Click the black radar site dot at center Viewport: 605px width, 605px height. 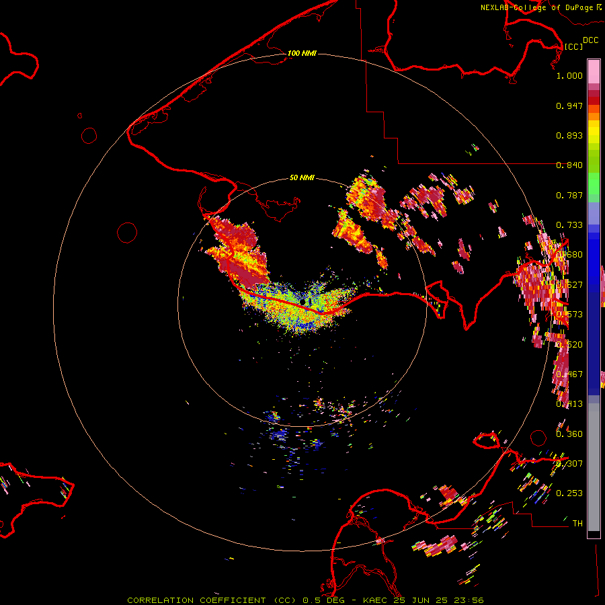click(x=302, y=301)
